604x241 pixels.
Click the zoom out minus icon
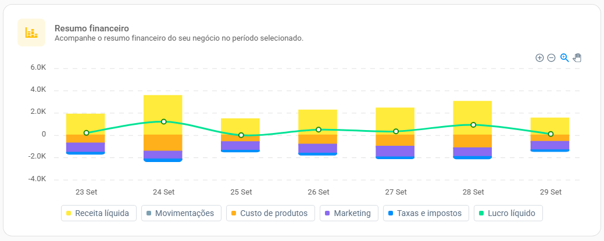pyautogui.click(x=551, y=57)
